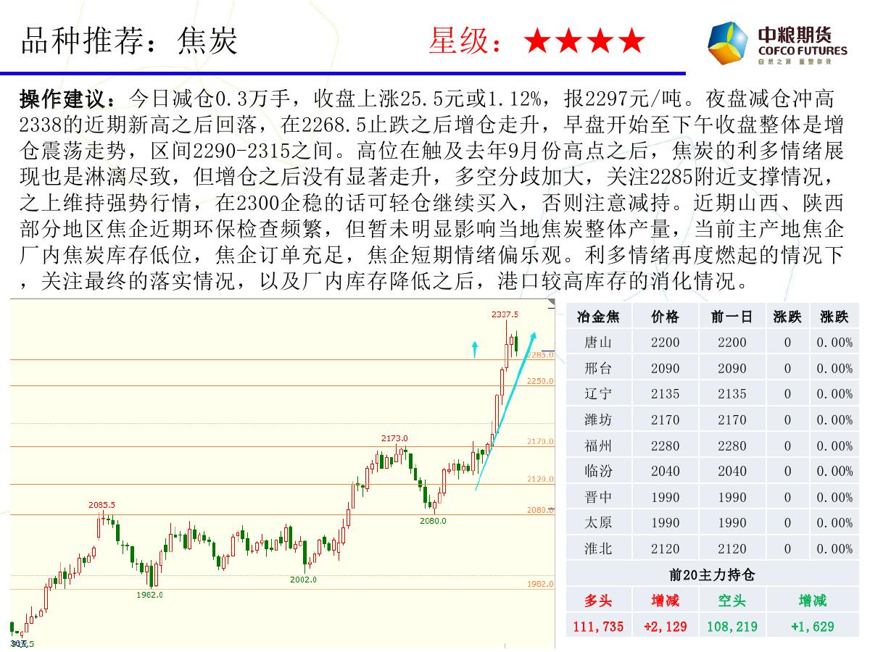Click the 淮北 city cell

click(598, 548)
